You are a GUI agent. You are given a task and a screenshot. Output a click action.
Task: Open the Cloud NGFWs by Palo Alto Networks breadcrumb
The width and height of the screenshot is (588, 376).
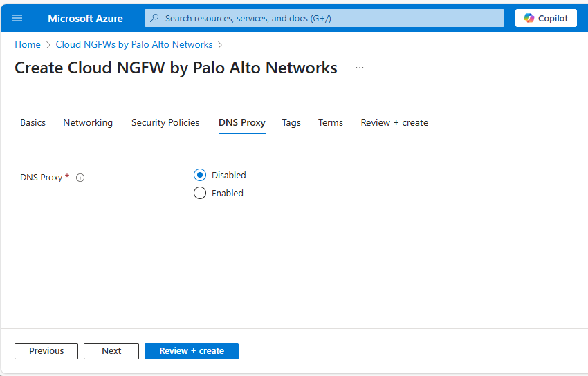click(134, 44)
